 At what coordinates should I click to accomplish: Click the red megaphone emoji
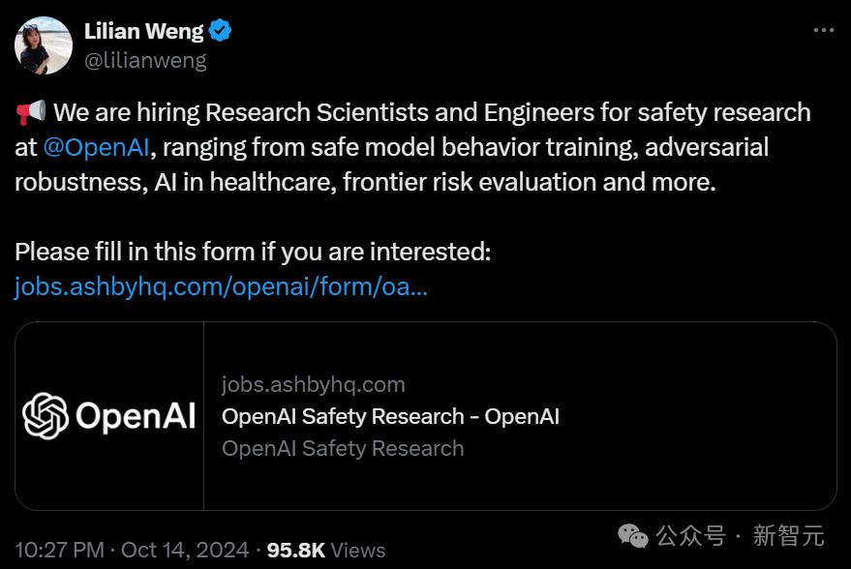tap(30, 113)
